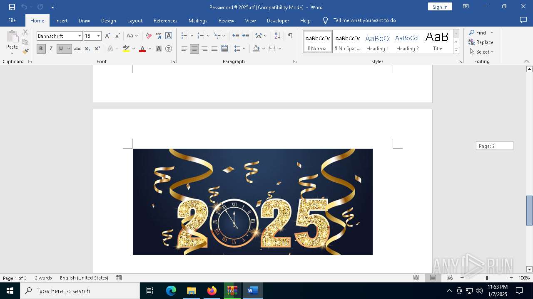Select the 2025 New Year image
Screen dimensions: 533x299
click(253, 202)
